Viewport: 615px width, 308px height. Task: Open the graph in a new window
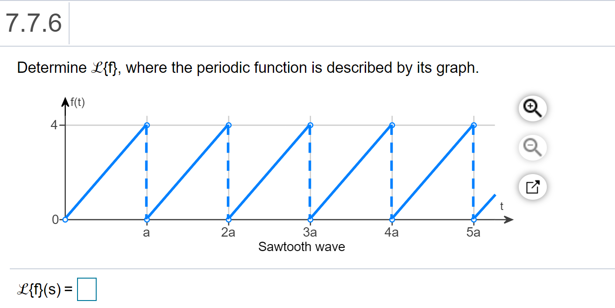(532, 186)
